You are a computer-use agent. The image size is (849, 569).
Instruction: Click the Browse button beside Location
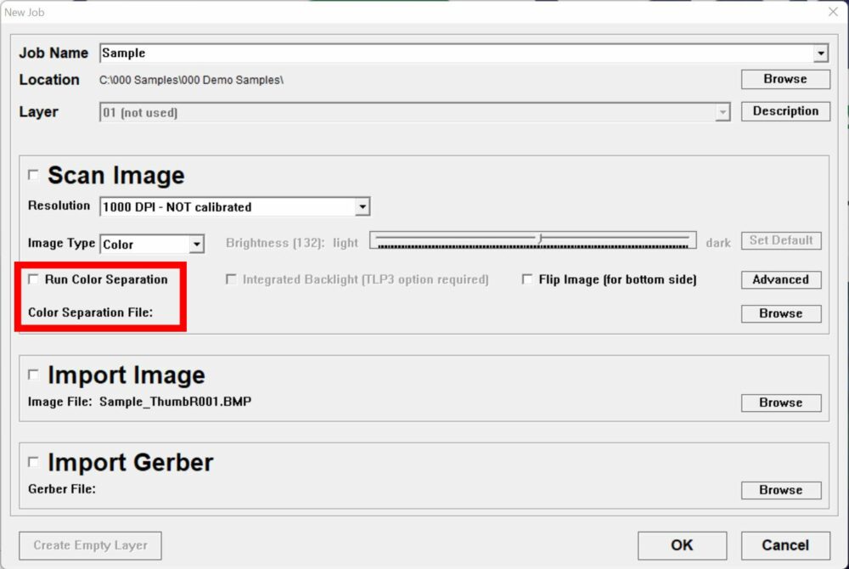tap(785, 79)
